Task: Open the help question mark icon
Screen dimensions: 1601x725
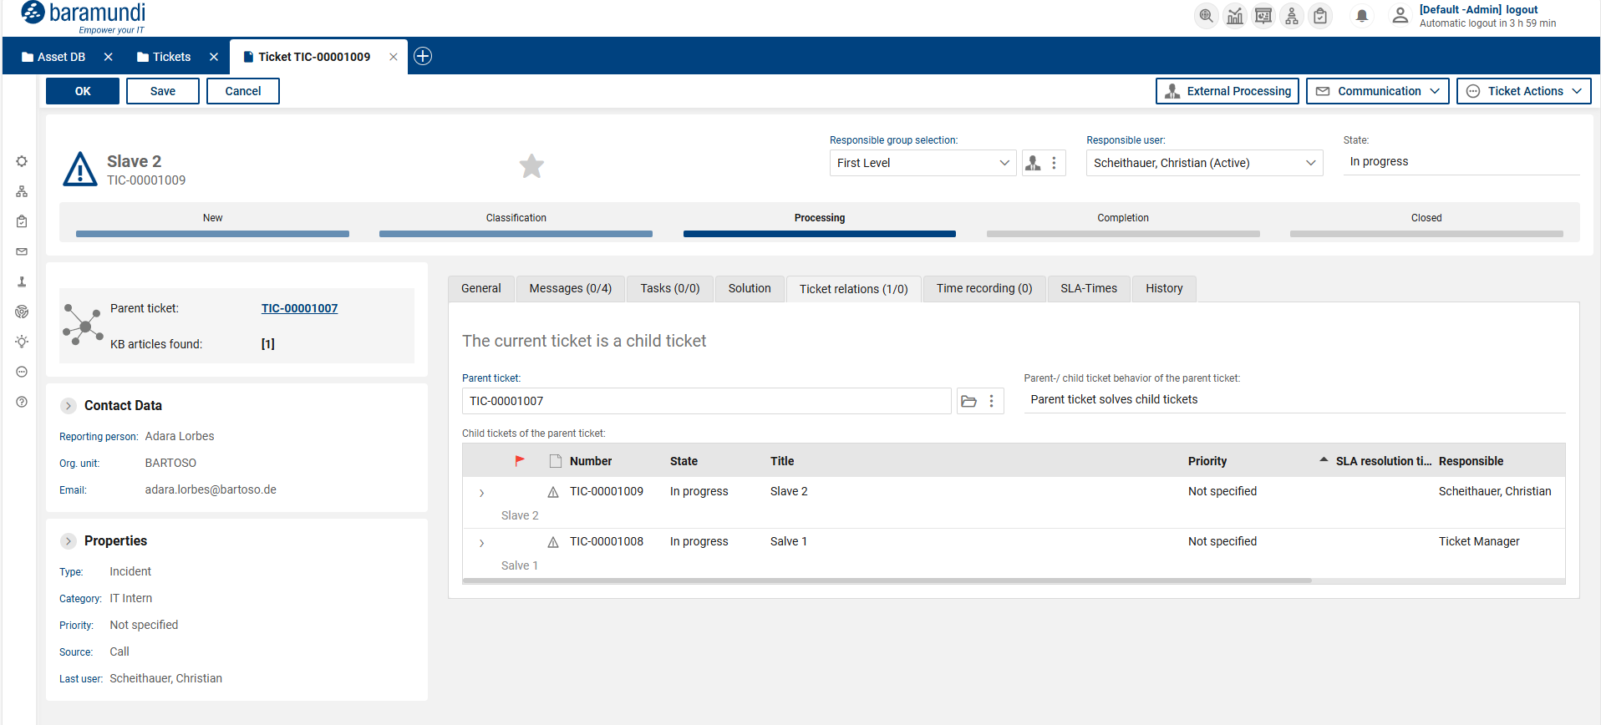Action: click(22, 402)
